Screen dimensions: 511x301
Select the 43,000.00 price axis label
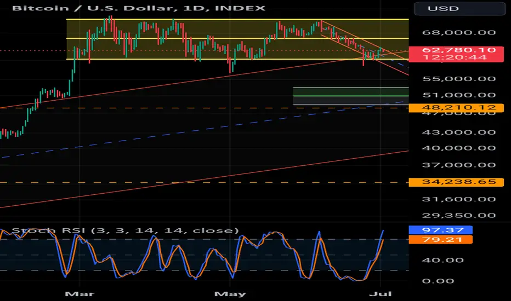(x=459, y=132)
